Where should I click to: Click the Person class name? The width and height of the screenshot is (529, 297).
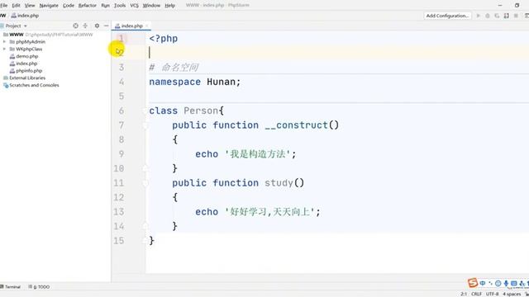[201, 111]
